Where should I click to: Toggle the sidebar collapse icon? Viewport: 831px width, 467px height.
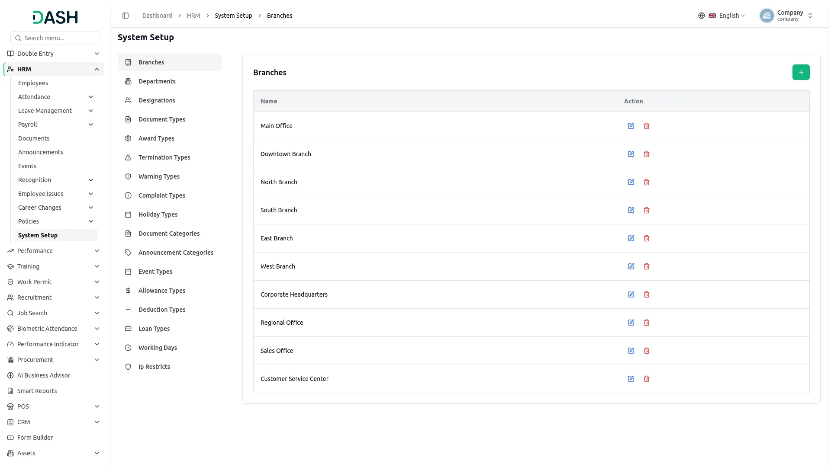(126, 16)
